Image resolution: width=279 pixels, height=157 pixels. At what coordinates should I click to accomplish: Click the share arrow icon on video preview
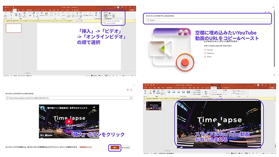click(94, 108)
